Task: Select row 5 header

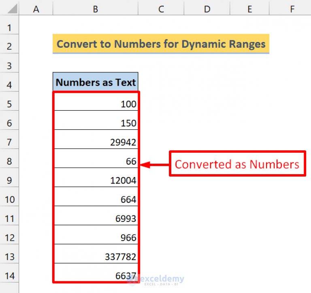Action: tap(9, 101)
